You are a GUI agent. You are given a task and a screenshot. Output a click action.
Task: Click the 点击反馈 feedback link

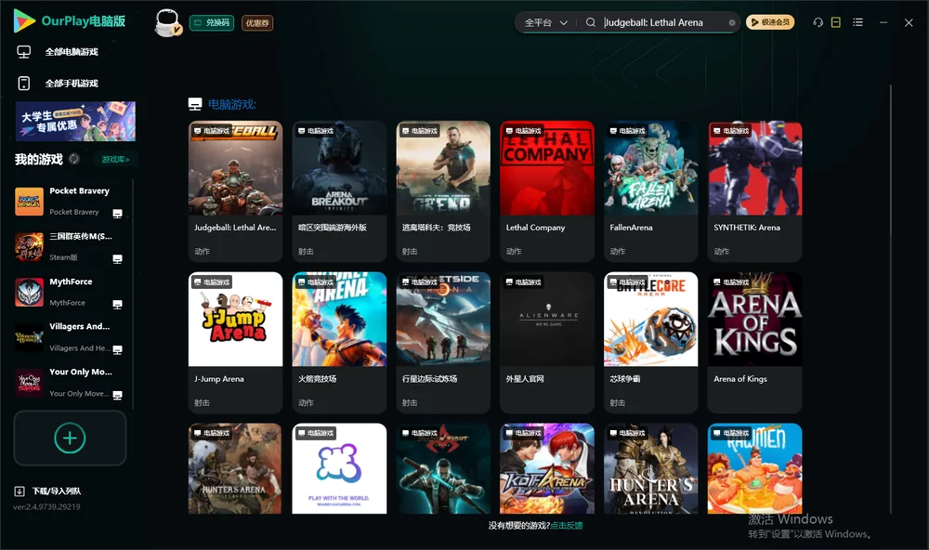tap(567, 526)
